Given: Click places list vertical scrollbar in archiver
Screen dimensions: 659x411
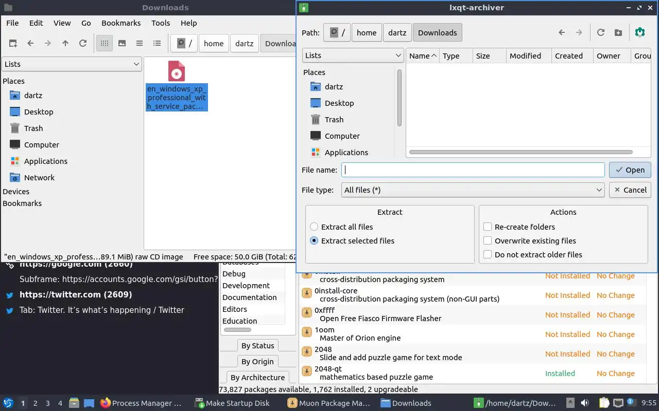Looking at the screenshot, I should pos(400,98).
